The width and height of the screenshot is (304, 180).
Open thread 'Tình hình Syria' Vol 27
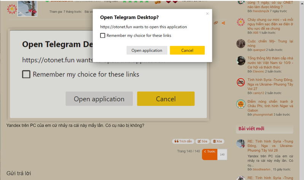tap(270, 84)
